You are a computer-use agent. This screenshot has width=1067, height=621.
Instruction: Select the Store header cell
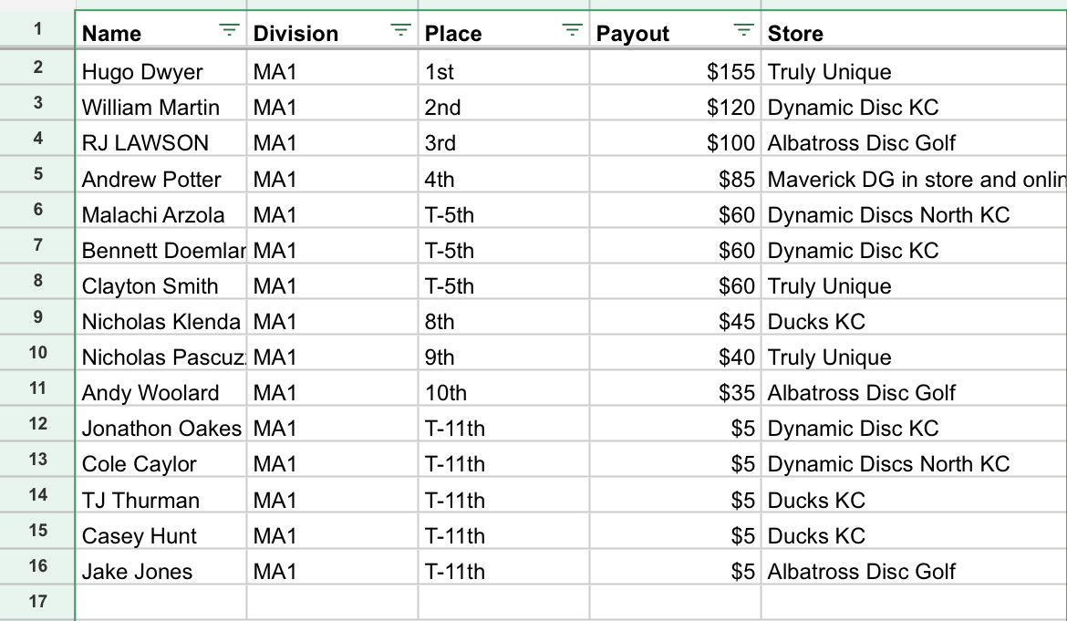pos(912,34)
